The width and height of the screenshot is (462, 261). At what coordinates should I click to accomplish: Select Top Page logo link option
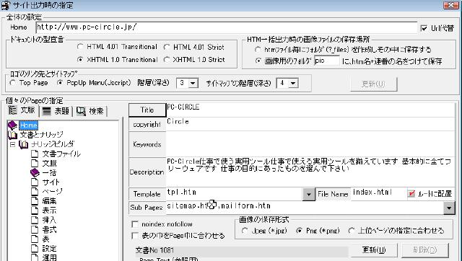(13, 83)
